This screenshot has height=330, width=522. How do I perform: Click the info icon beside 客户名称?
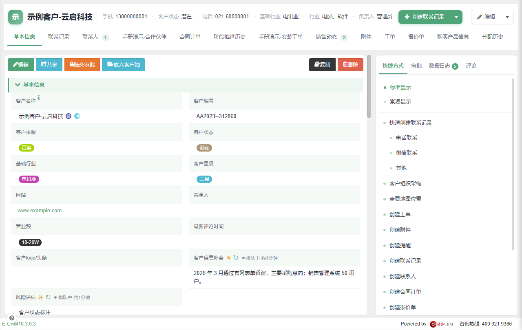(39, 97)
